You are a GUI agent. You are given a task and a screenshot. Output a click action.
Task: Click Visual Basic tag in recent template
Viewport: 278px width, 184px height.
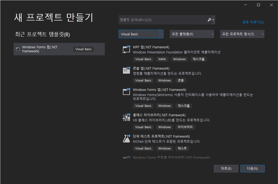click(83, 49)
